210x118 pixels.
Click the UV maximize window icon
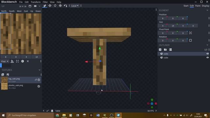(x=30, y=6)
